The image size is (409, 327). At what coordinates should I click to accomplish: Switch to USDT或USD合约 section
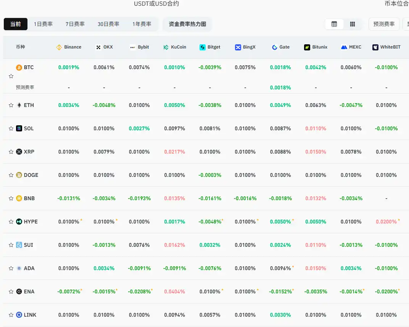[x=156, y=4]
